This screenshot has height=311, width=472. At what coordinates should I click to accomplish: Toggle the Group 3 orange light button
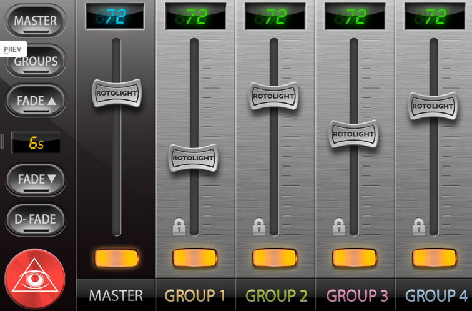coord(354,258)
